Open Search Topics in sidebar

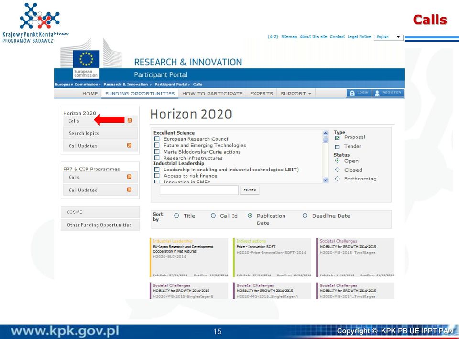click(100, 133)
